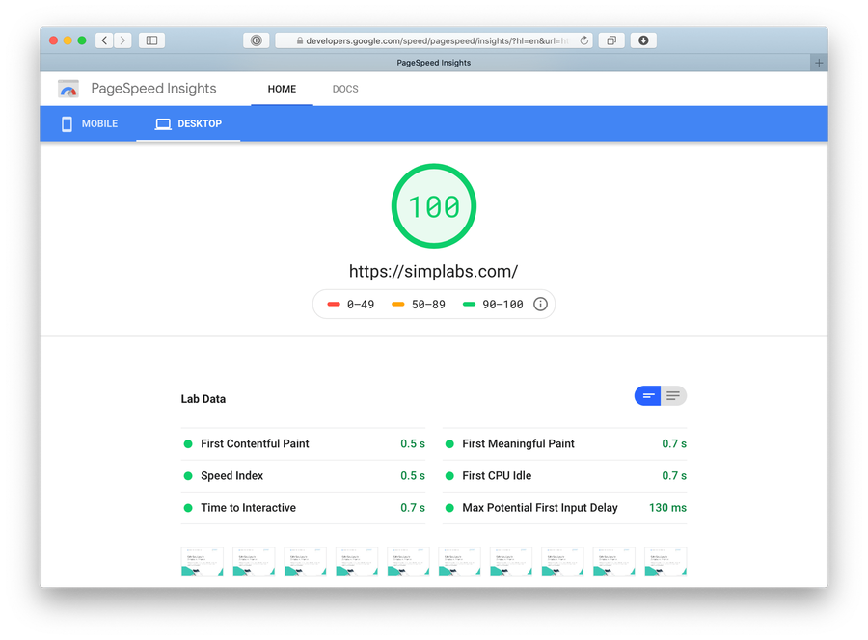This screenshot has width=868, height=640.
Task: Click the website privacy shield icon in Safari
Action: 257,40
